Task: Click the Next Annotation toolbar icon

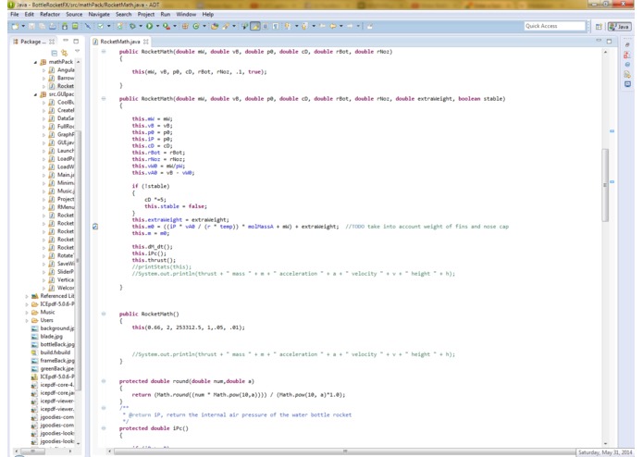Action: click(x=288, y=26)
